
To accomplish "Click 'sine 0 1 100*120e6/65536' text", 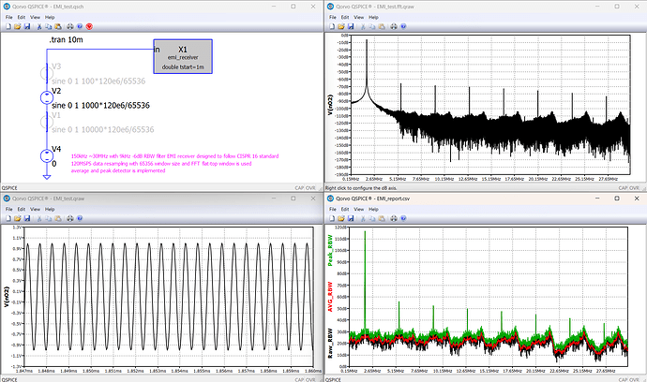I will (98, 81).
